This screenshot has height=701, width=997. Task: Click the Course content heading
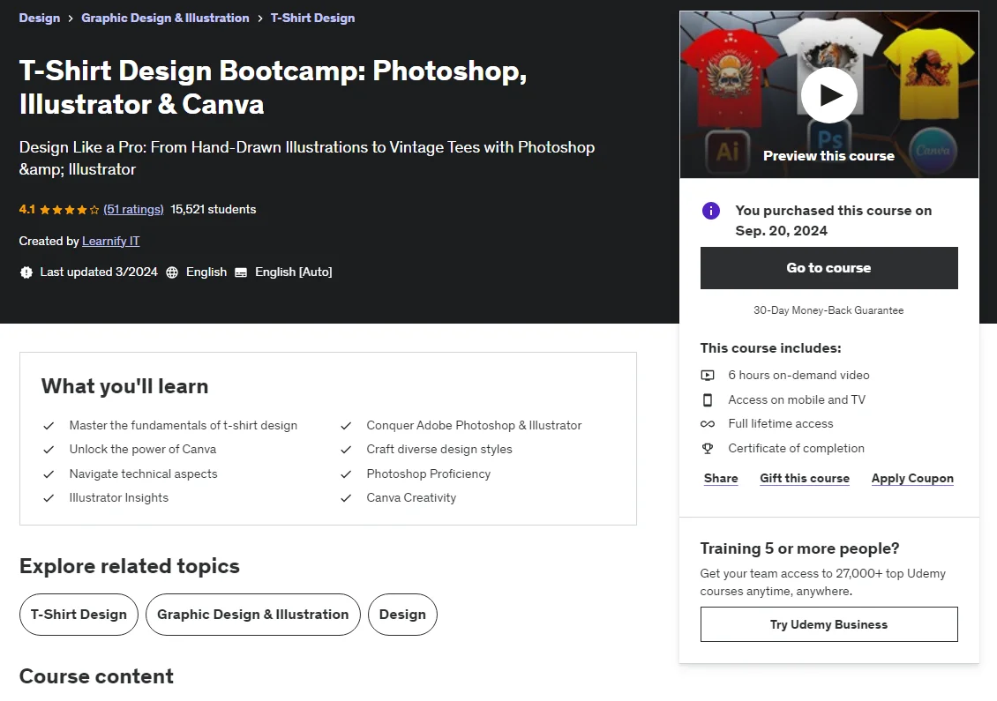click(96, 676)
